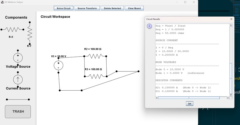
Task: Minimize the EE Midterm Helper window
Action: click(x=177, y=2)
